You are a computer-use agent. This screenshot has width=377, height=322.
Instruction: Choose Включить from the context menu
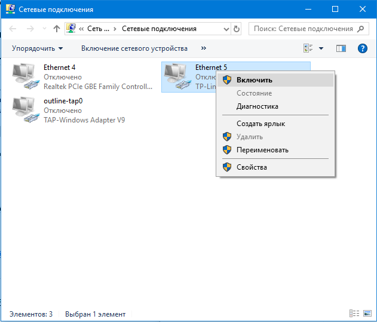(254, 79)
